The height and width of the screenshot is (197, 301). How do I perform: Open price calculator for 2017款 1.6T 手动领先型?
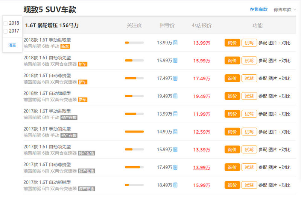click(x=175, y=132)
